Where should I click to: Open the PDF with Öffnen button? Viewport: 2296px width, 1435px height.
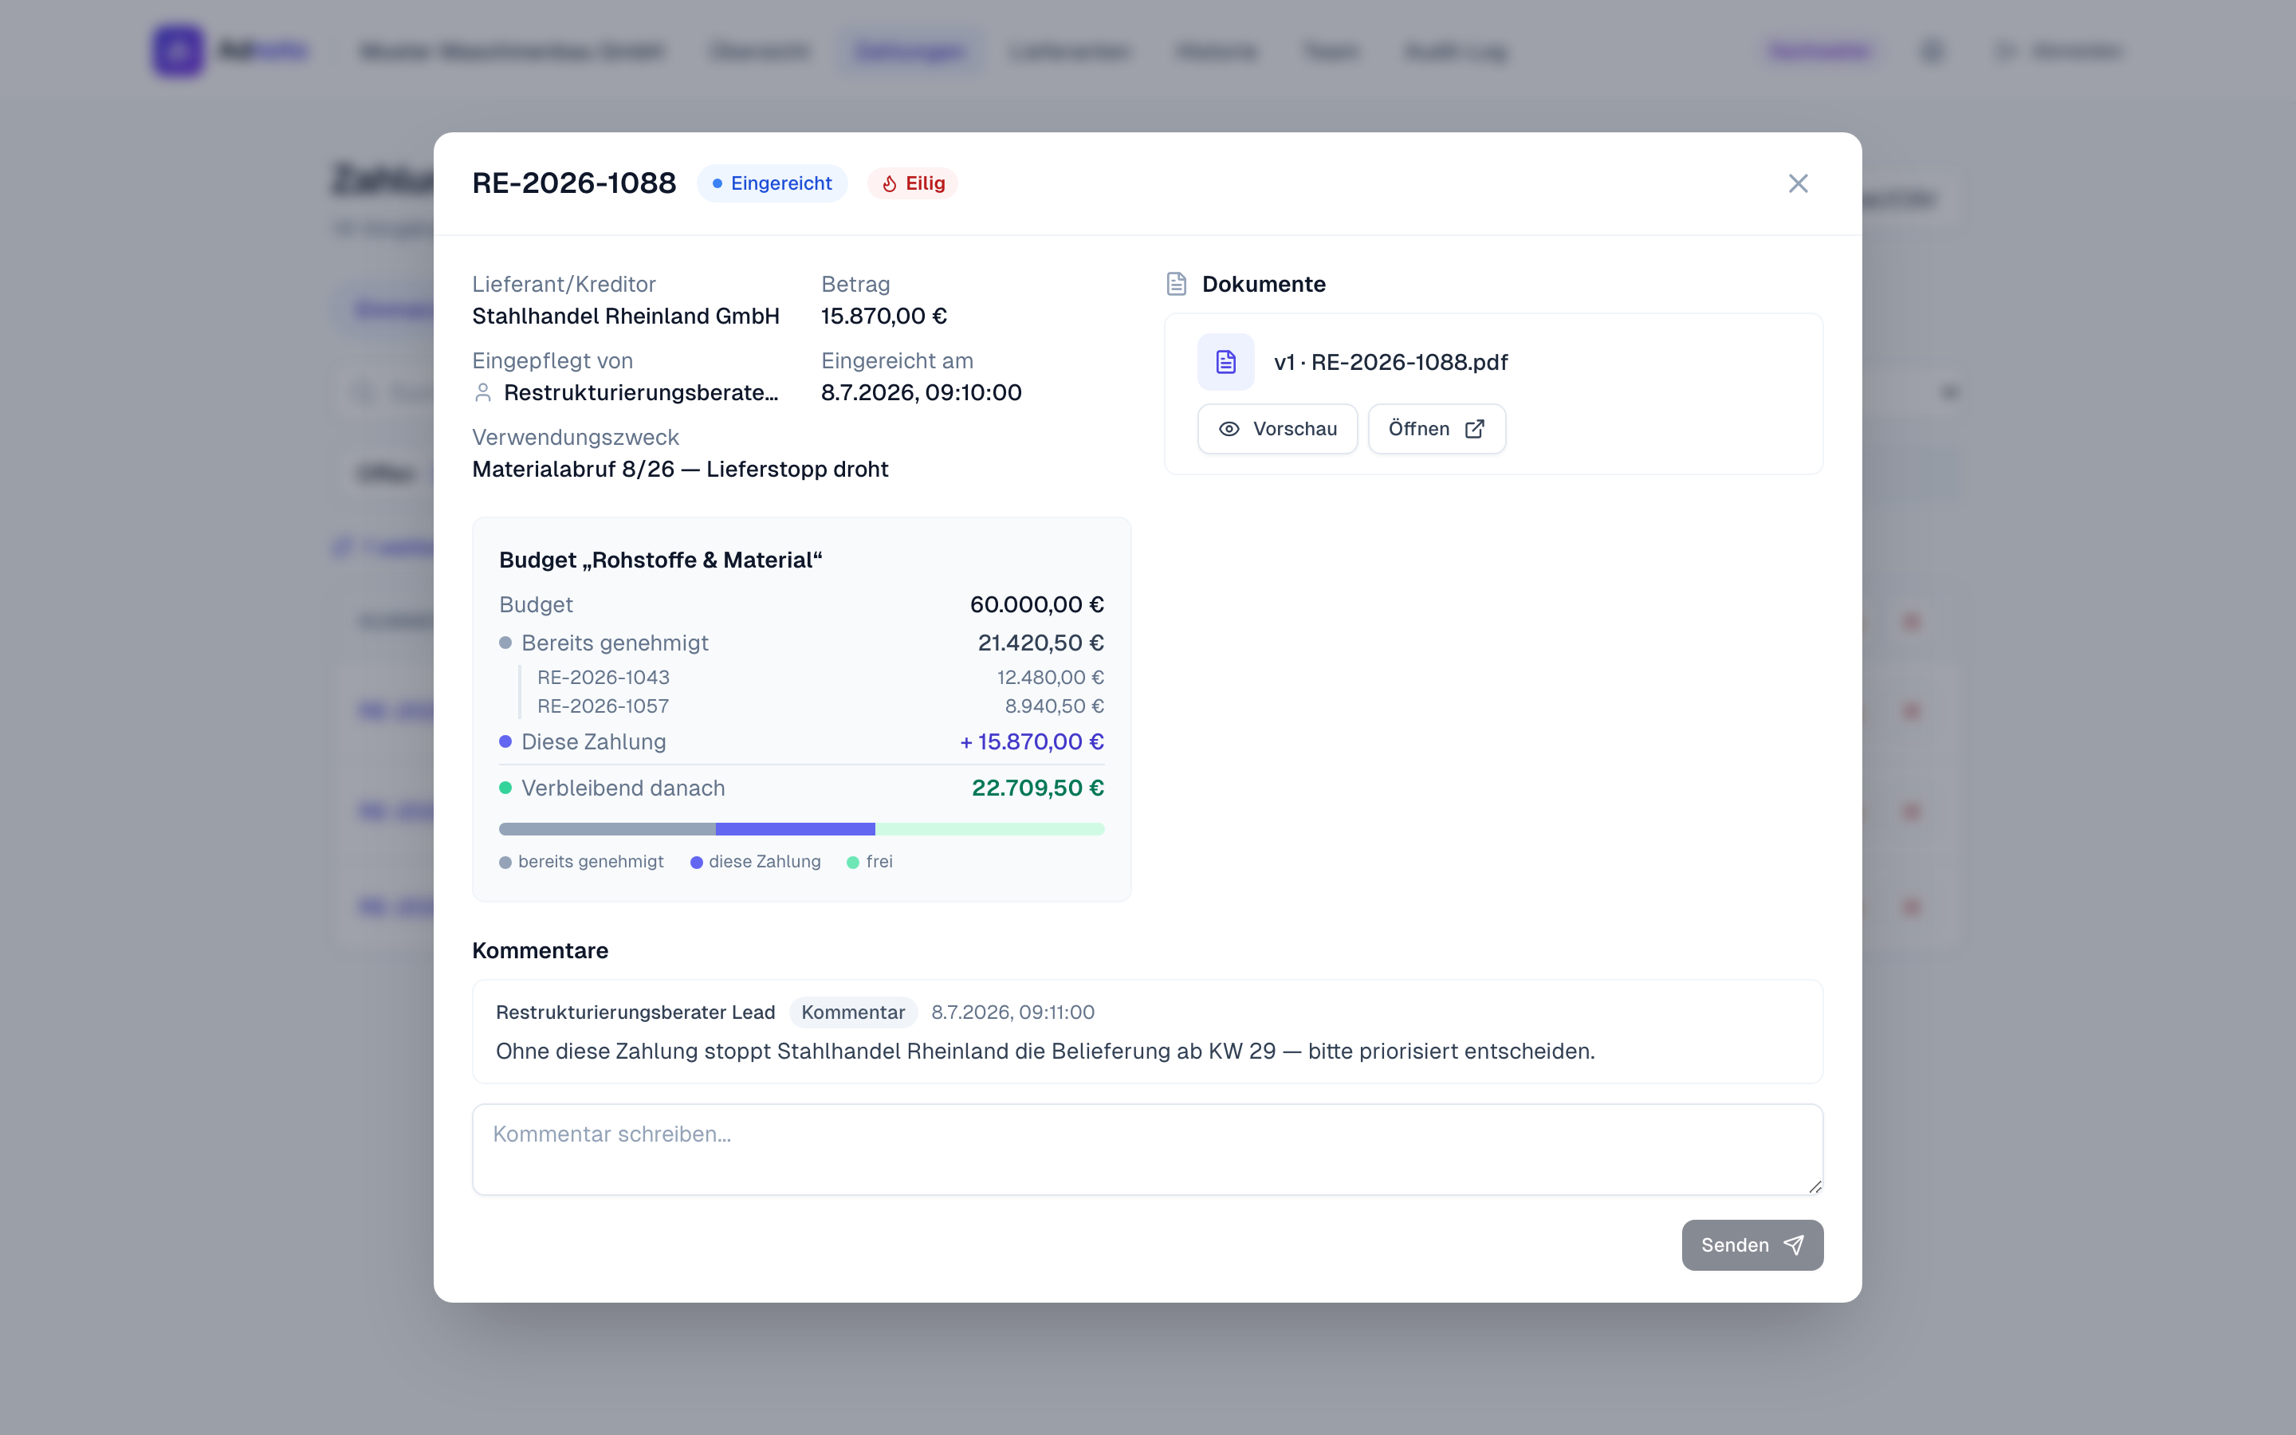click(x=1437, y=429)
